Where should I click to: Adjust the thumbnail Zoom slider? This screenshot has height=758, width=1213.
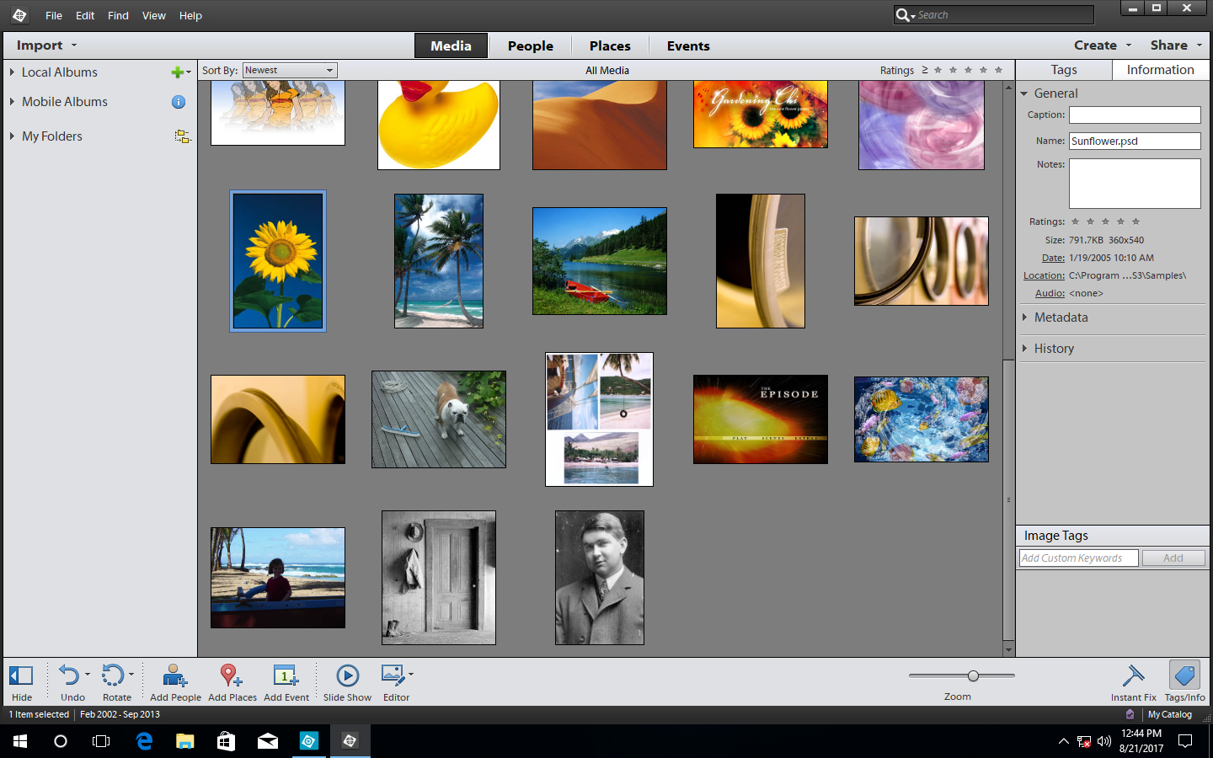[973, 675]
